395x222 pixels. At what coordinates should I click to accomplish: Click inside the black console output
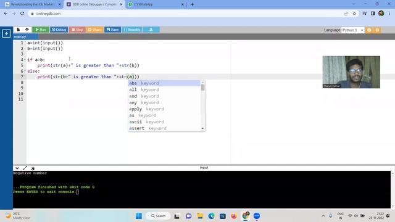coord(202,189)
